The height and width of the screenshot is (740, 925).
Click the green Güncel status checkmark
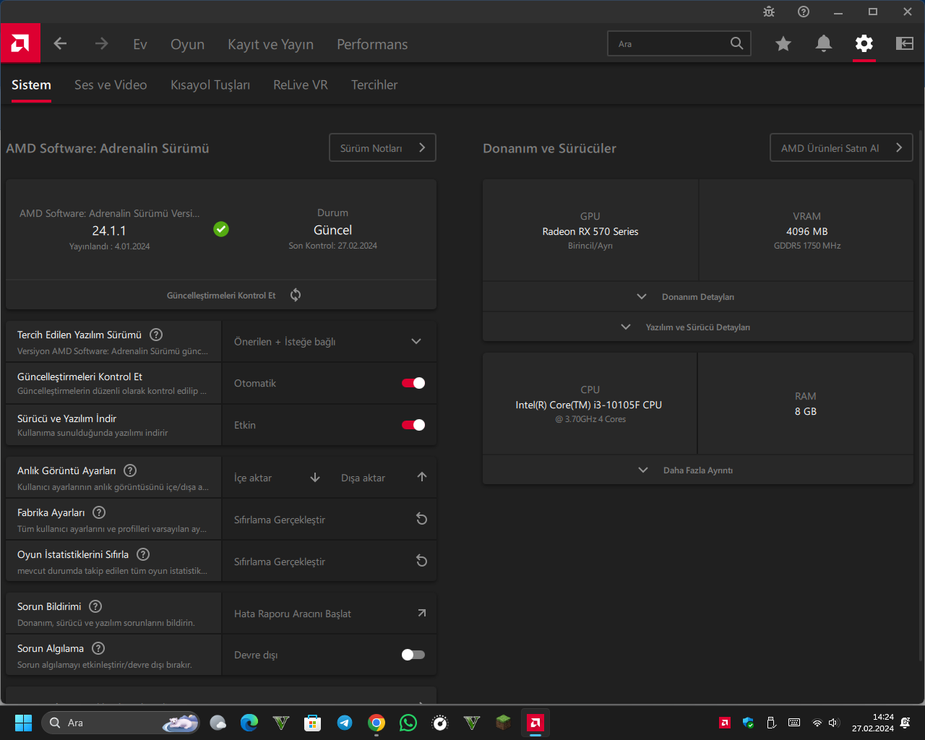pyautogui.click(x=221, y=229)
